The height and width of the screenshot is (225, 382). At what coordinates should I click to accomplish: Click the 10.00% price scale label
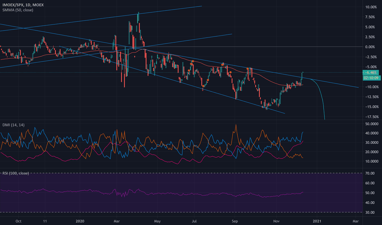coord(371,7)
